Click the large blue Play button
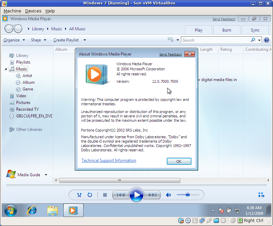 [x=136, y=195]
